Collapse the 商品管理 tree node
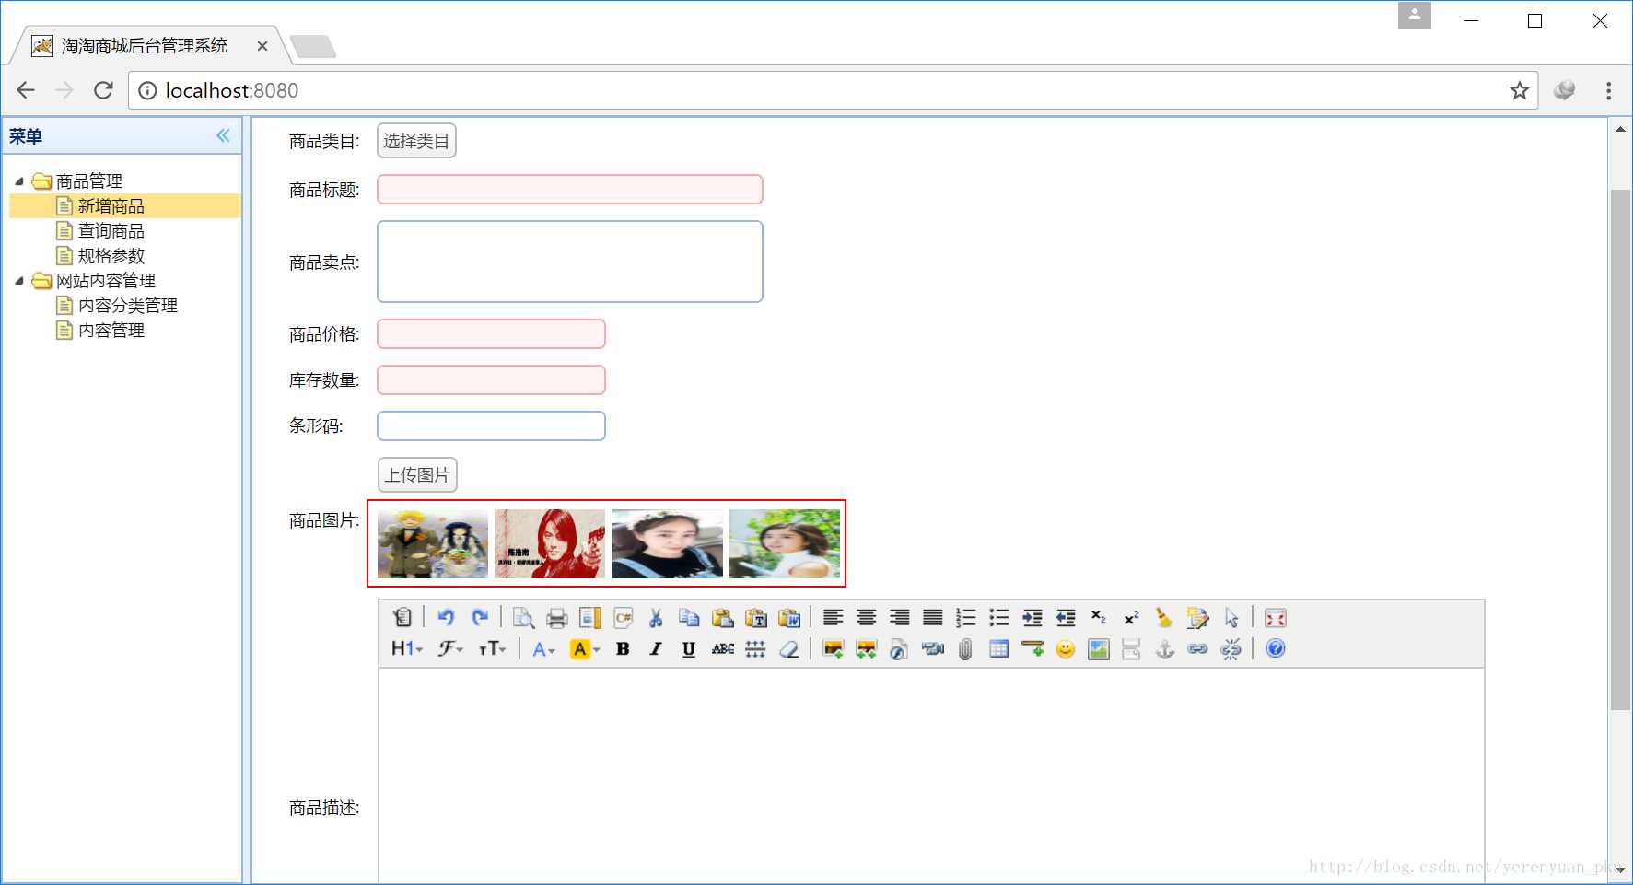 pos(19,181)
